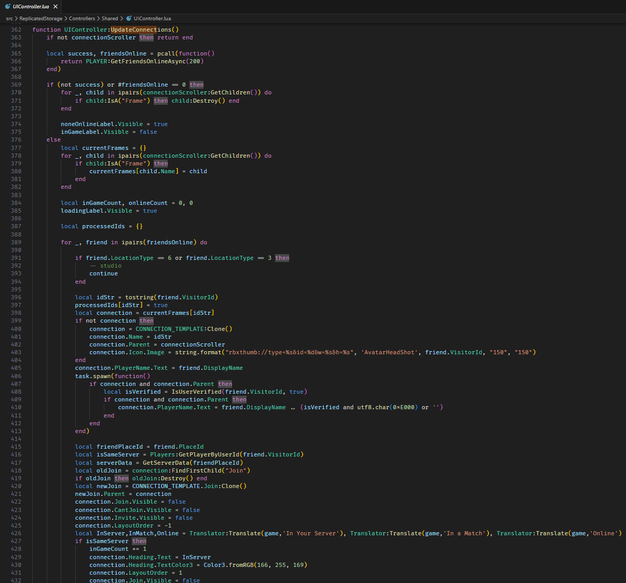Screen dimensions: 626x583
Task: Open the Shared breadcrumb folder
Action: click(x=110, y=19)
